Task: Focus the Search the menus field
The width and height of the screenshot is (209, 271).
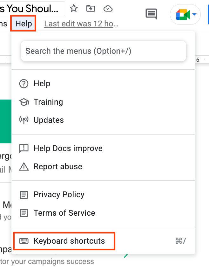Action: tap(104, 51)
